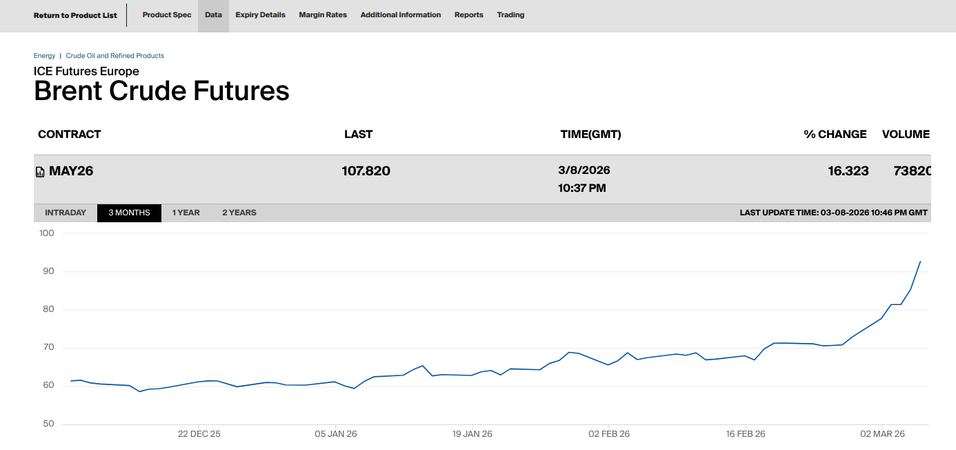Click the % CHANGE column header
Viewport: 956px width, 450px height.
(835, 135)
